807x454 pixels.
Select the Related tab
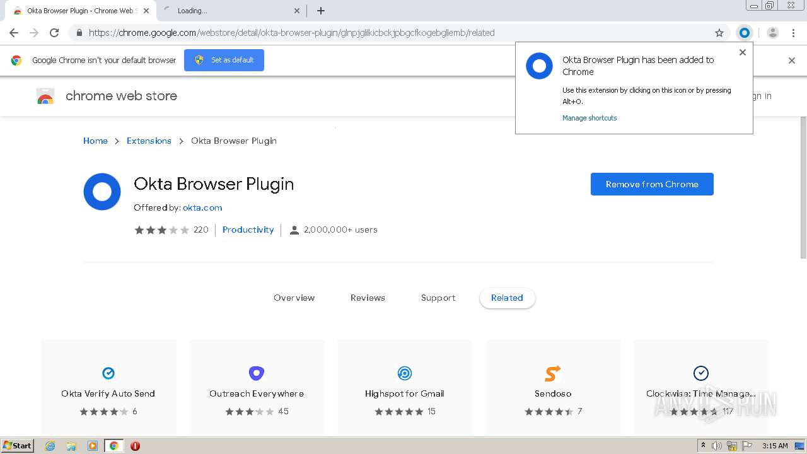point(508,298)
